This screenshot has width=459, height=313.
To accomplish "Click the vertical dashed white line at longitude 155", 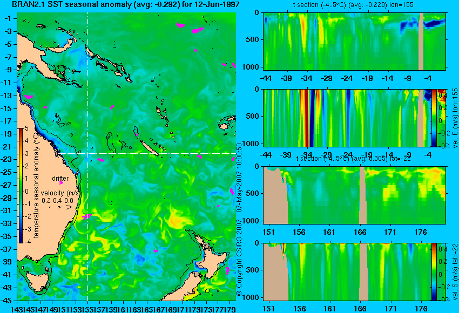I will 88,156.
